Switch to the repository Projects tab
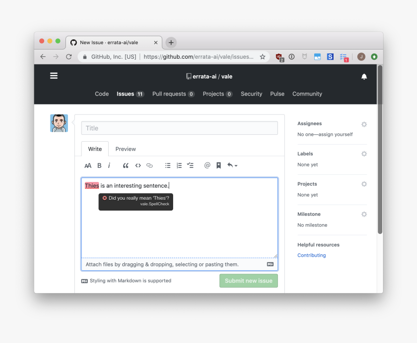 218,94
